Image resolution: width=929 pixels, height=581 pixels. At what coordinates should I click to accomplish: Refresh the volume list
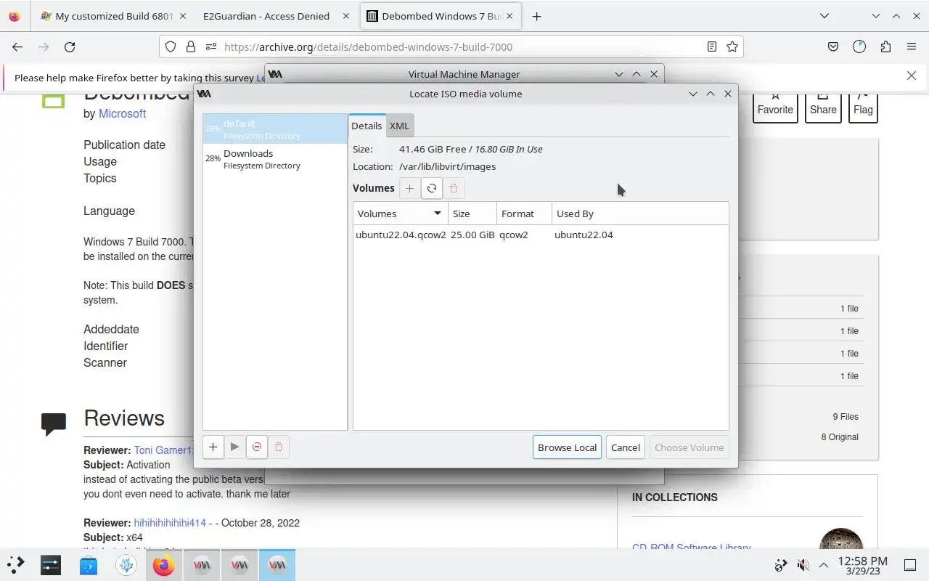(432, 188)
